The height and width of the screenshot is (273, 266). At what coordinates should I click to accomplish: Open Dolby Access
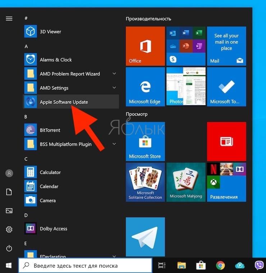point(70,228)
